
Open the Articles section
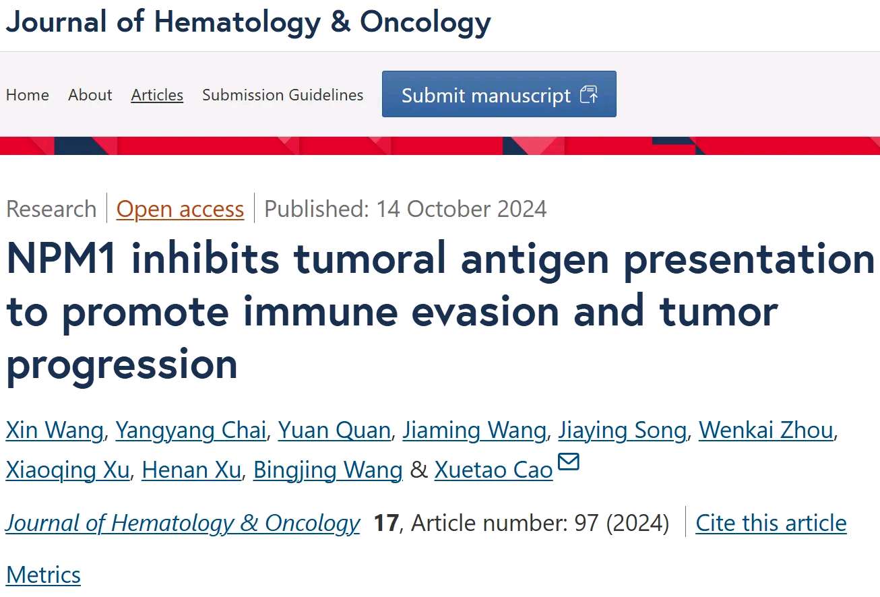157,95
